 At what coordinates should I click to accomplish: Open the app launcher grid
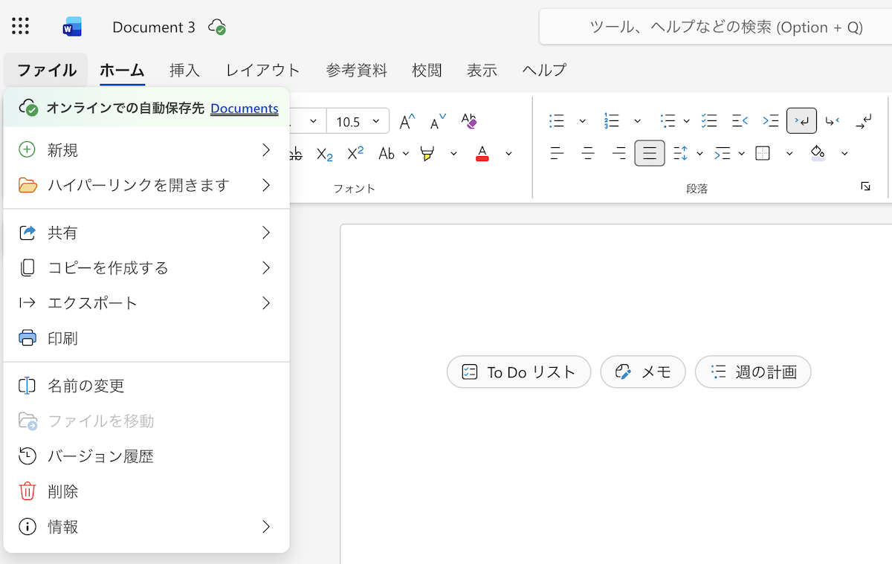(x=21, y=27)
